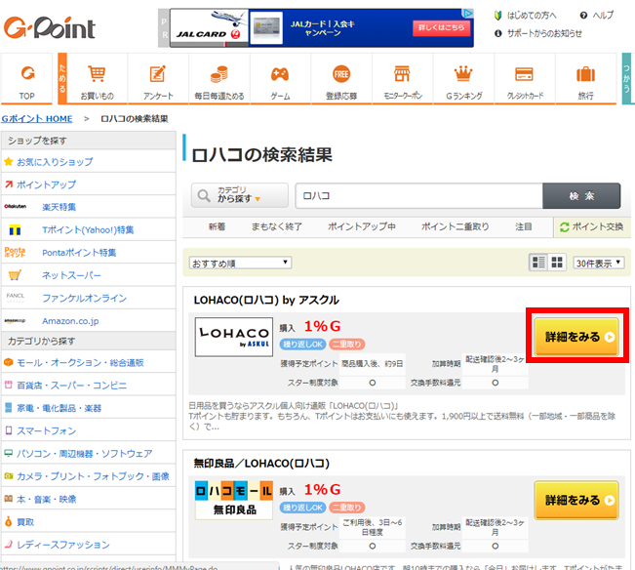Click the G-Point logo
Screen dimensions: 635x570
50,28
